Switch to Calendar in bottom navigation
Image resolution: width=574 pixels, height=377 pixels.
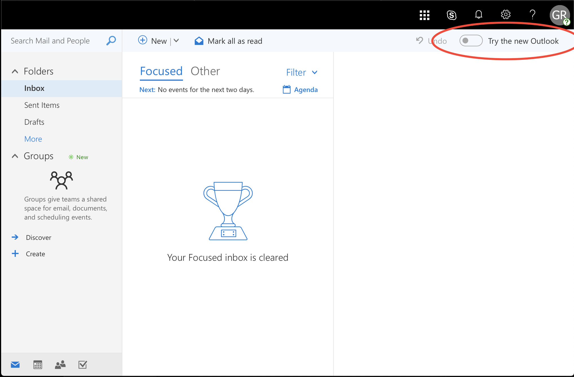click(37, 365)
